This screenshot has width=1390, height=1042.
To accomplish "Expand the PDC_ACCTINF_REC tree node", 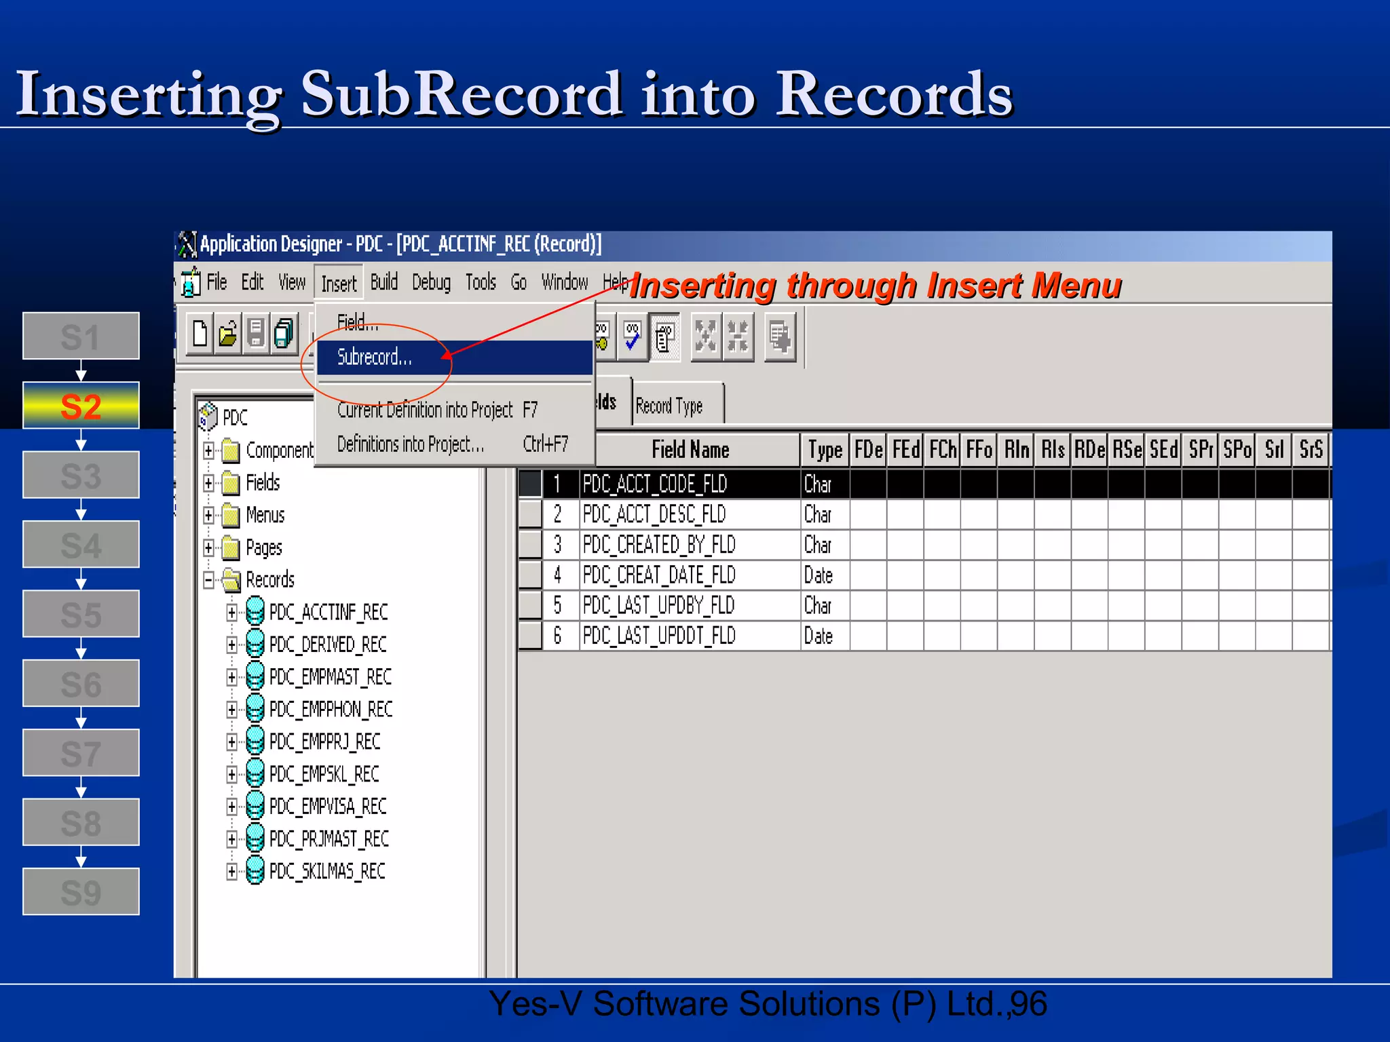I will click(232, 613).
